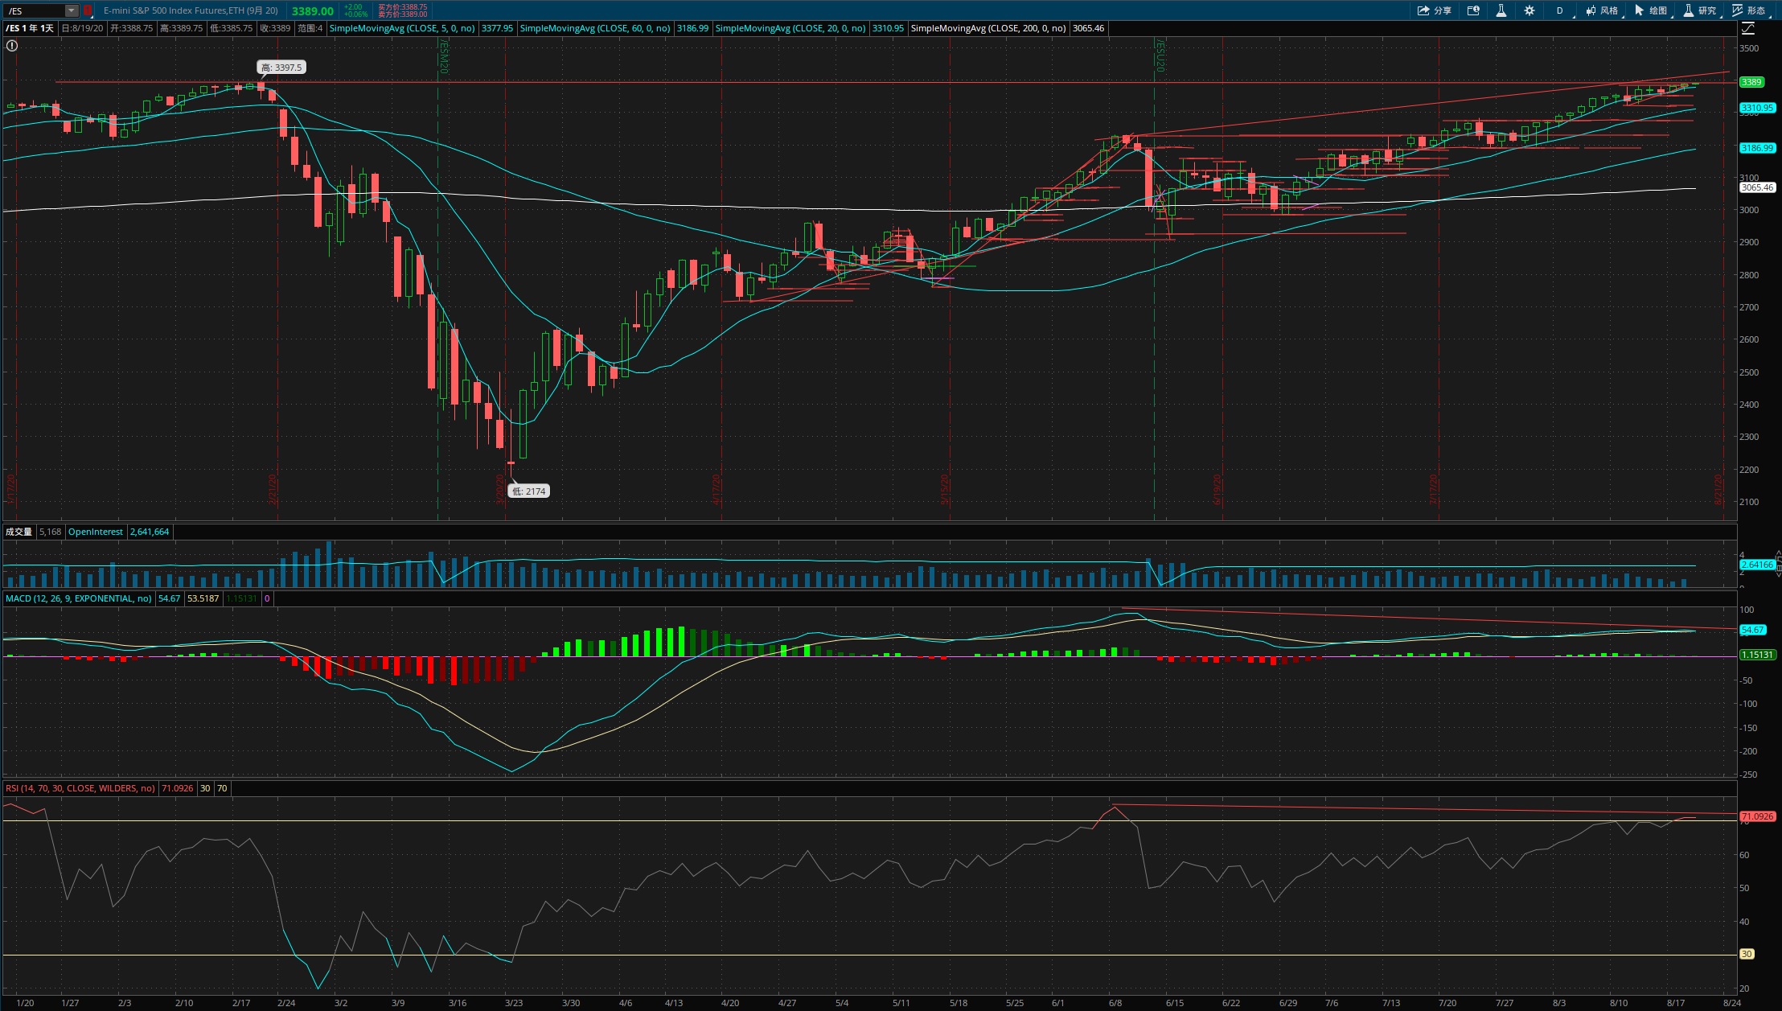Click the red alert icon beside symbol
The width and height of the screenshot is (1782, 1011).
tap(88, 10)
